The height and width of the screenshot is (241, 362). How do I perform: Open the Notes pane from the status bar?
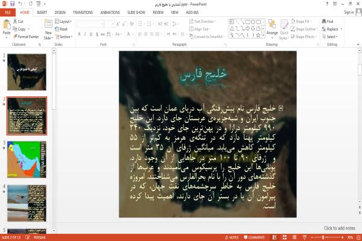coord(232,237)
